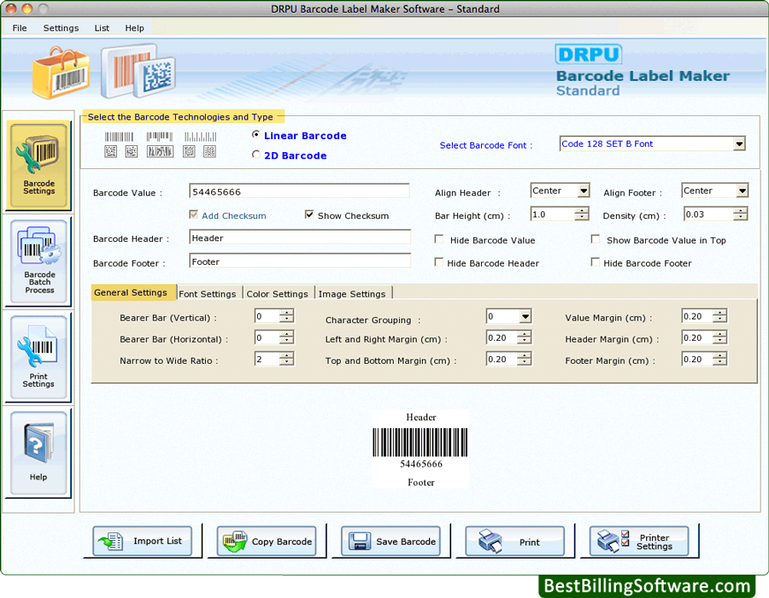
Task: Adjust Left and Right Margin stepper
Action: pos(525,337)
